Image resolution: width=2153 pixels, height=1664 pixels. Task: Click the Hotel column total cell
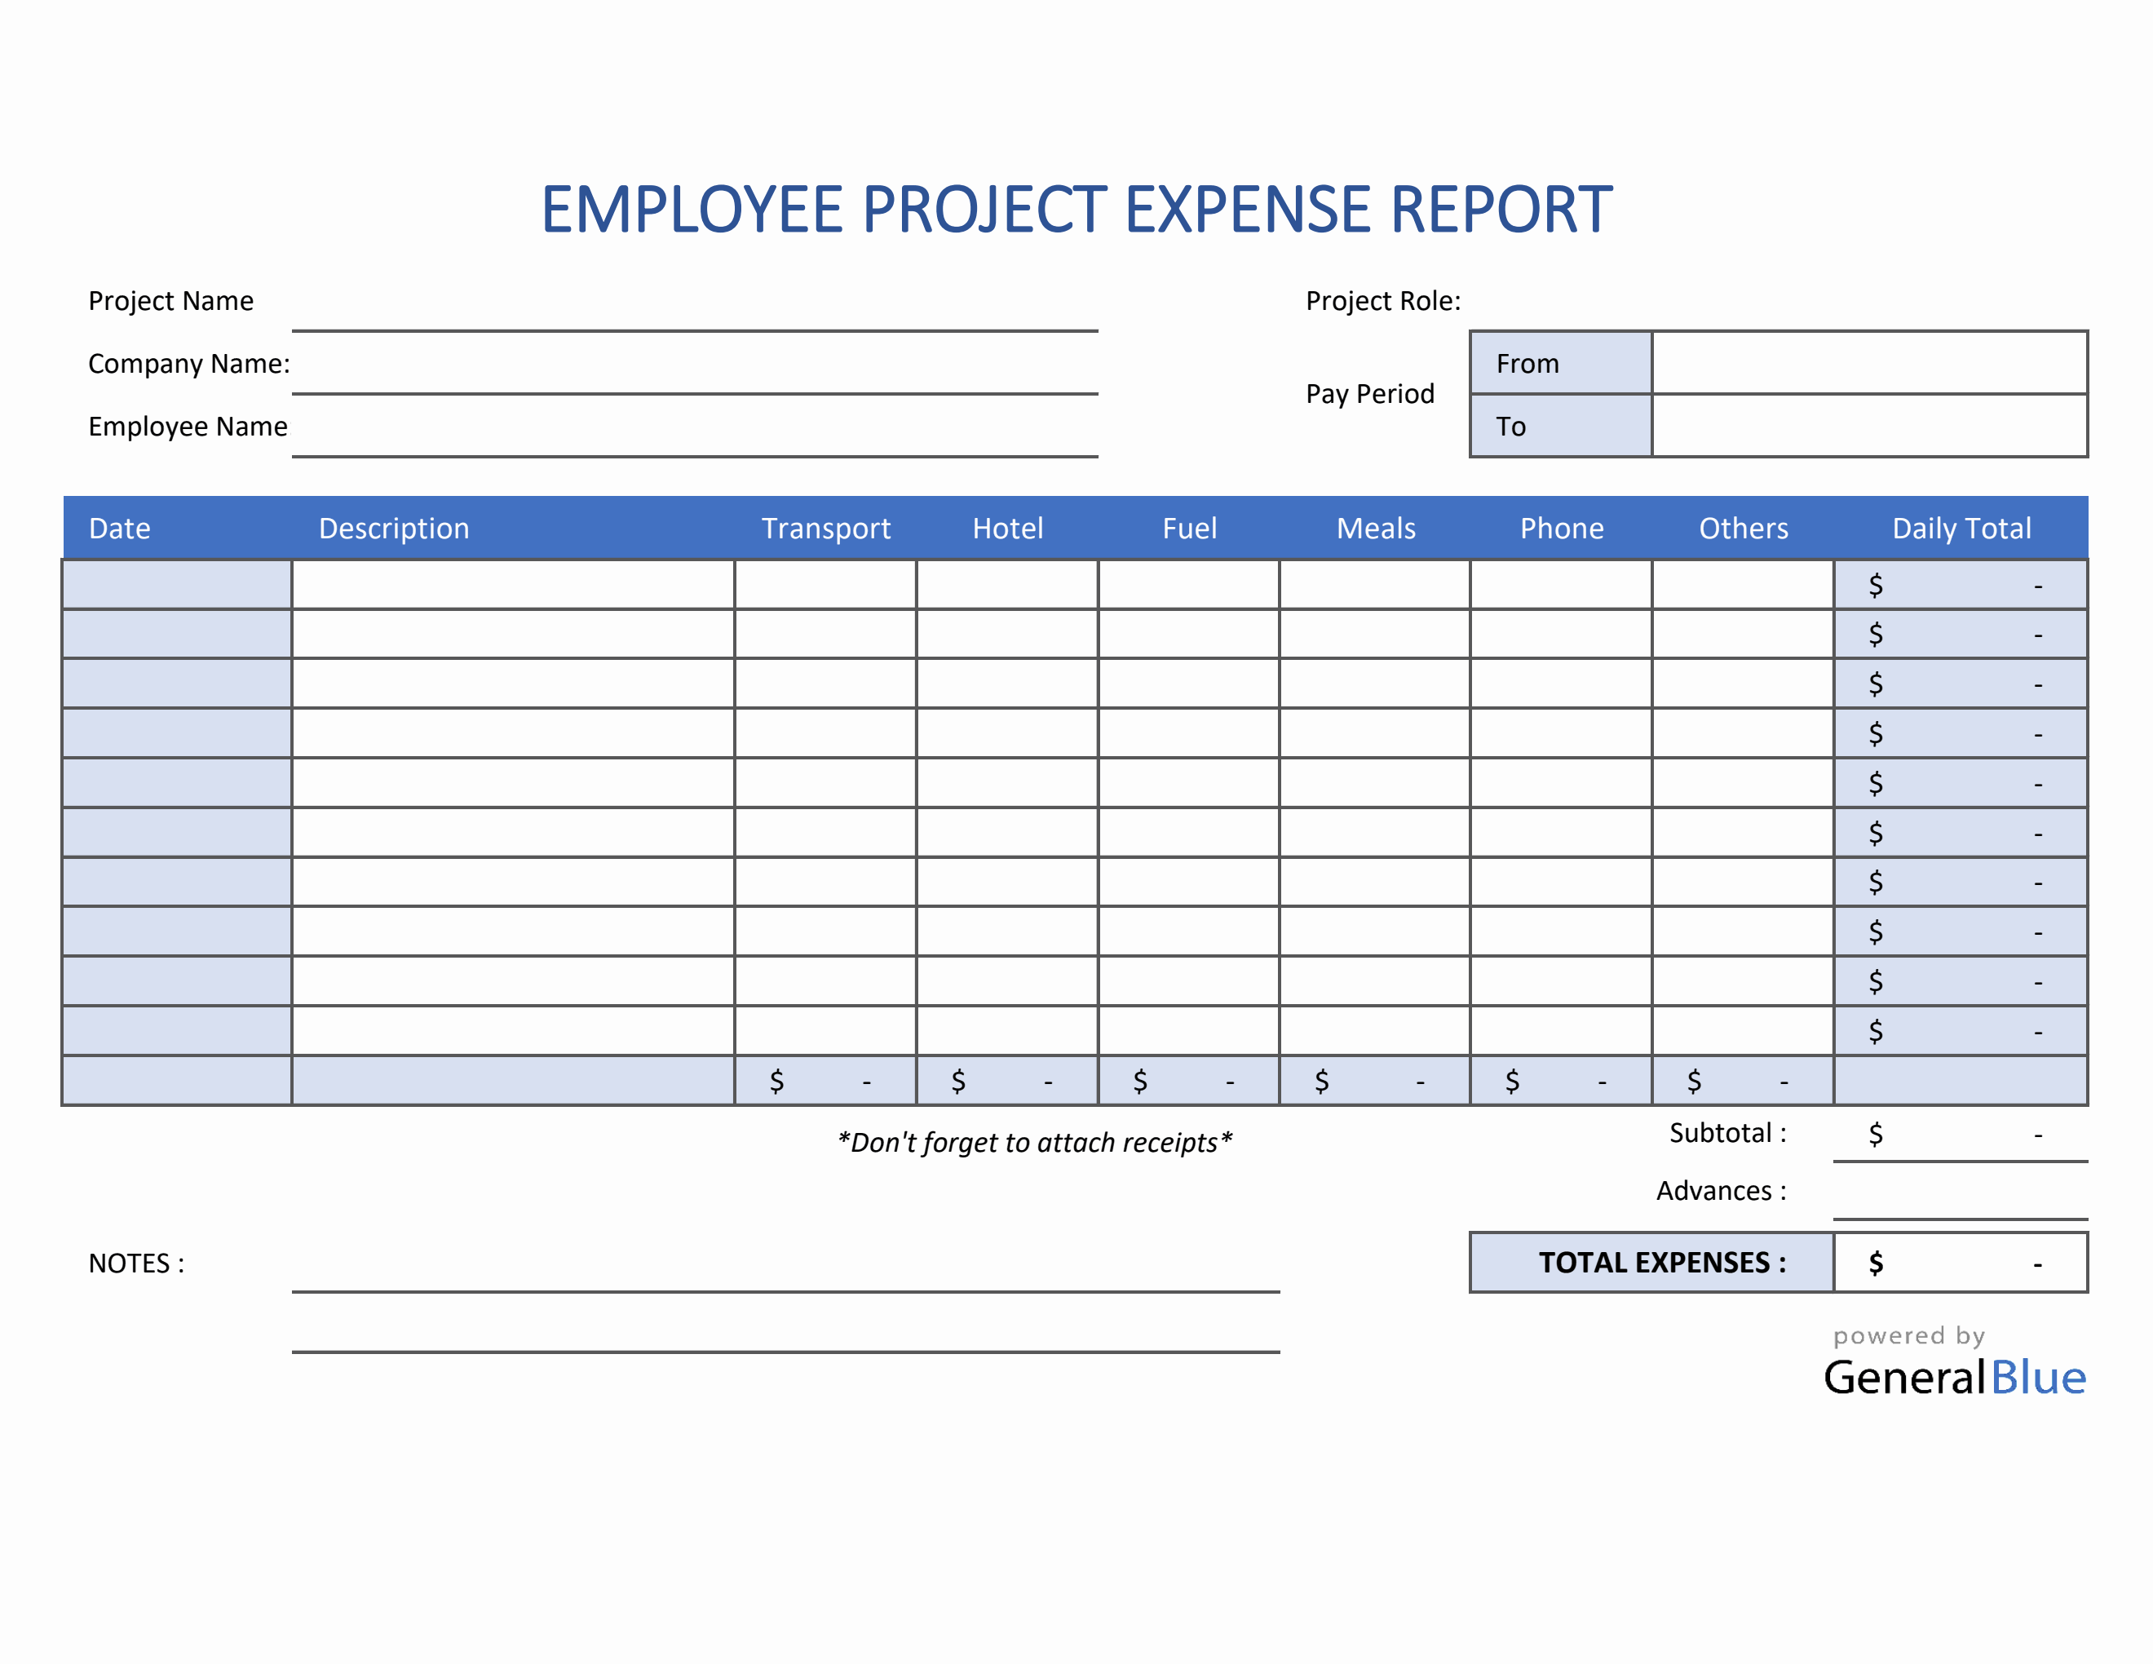click(1007, 1081)
